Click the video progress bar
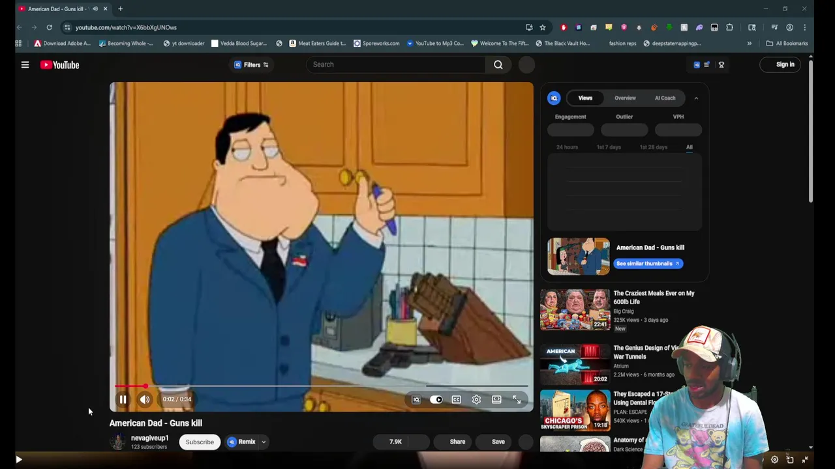835x469 pixels. [x=321, y=386]
